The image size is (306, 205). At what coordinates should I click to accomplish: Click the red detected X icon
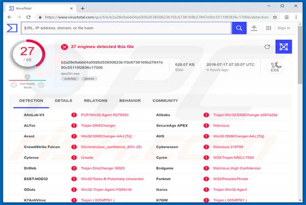[x=64, y=47]
